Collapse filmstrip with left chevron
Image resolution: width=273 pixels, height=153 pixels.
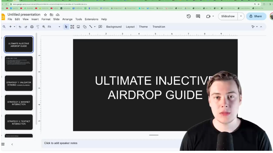point(12,144)
